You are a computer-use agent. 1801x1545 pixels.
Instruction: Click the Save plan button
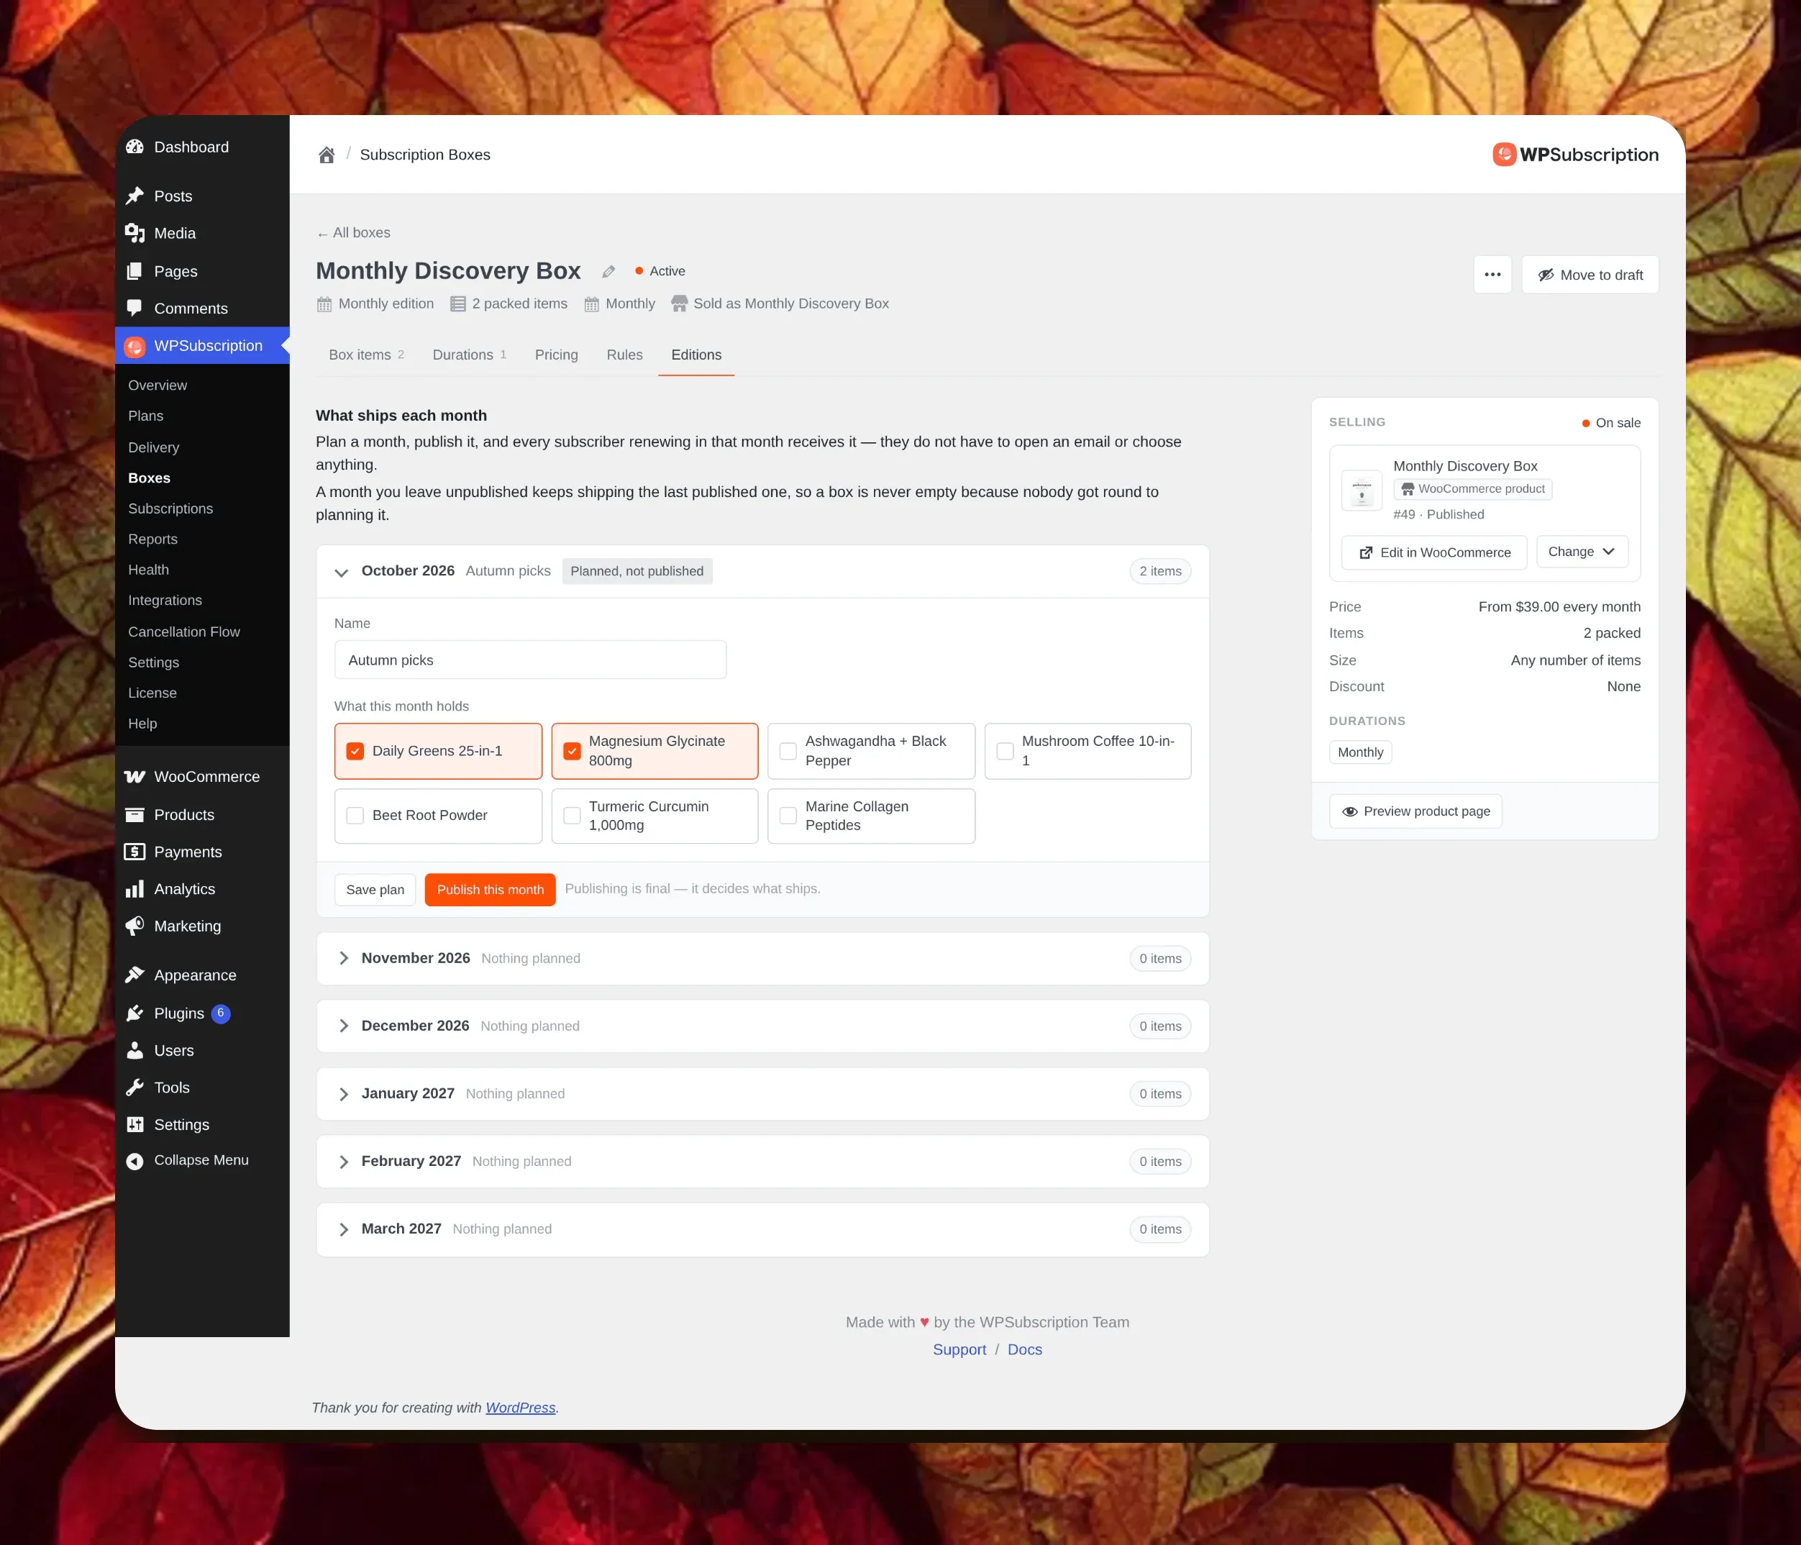[x=375, y=890]
